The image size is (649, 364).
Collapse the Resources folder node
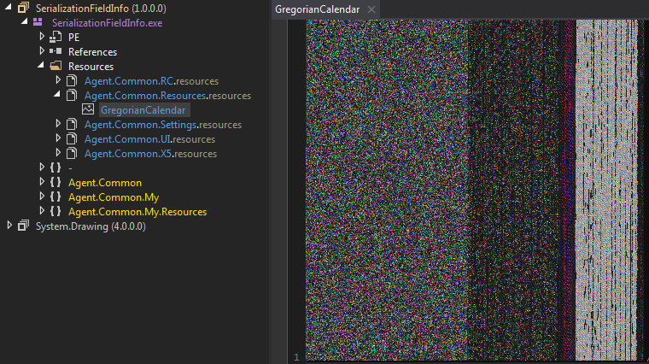tap(42, 66)
